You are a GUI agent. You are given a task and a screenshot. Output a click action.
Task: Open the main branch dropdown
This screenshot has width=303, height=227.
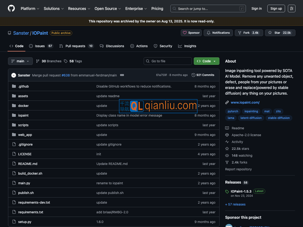[20, 61]
